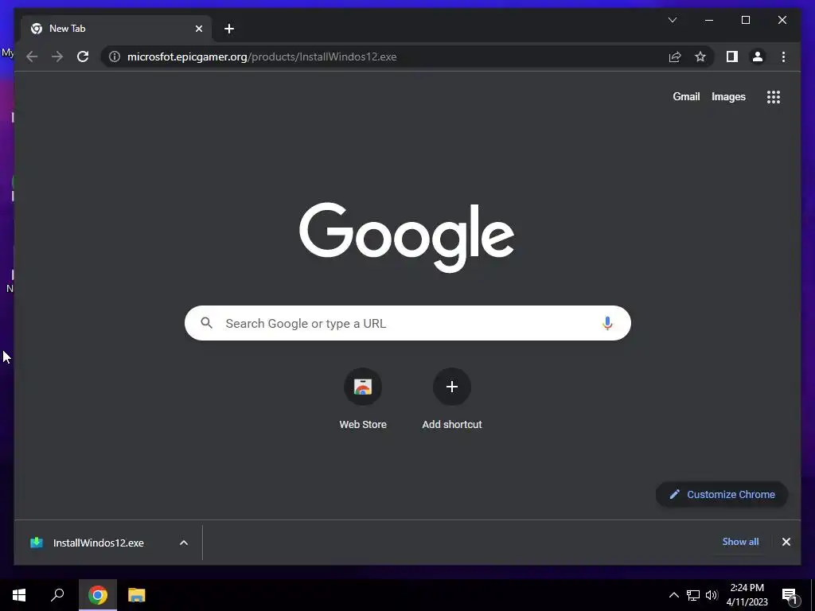Close the downloads bar
Viewport: 815px width, 611px height.
click(x=786, y=542)
